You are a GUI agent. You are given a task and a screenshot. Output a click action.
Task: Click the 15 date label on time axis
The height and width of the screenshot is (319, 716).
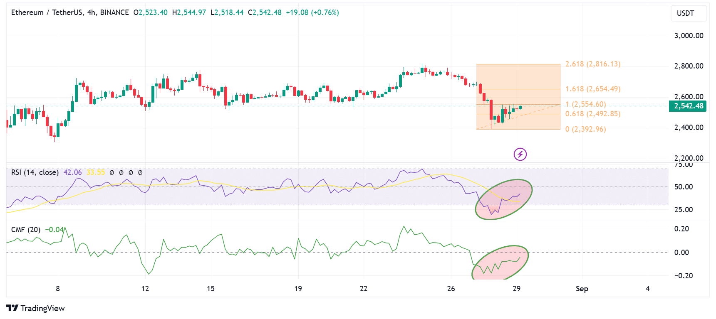coord(211,289)
